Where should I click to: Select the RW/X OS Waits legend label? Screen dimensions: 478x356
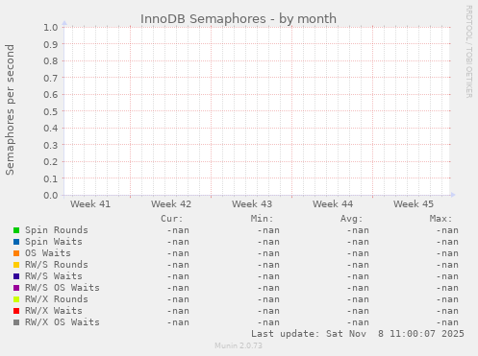(x=63, y=322)
